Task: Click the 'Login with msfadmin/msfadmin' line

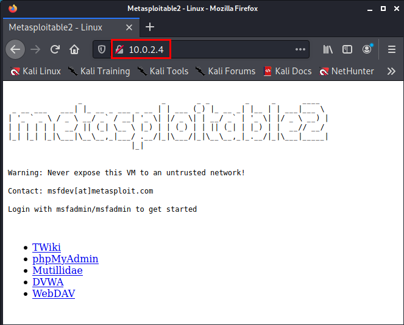Action: click(102, 209)
